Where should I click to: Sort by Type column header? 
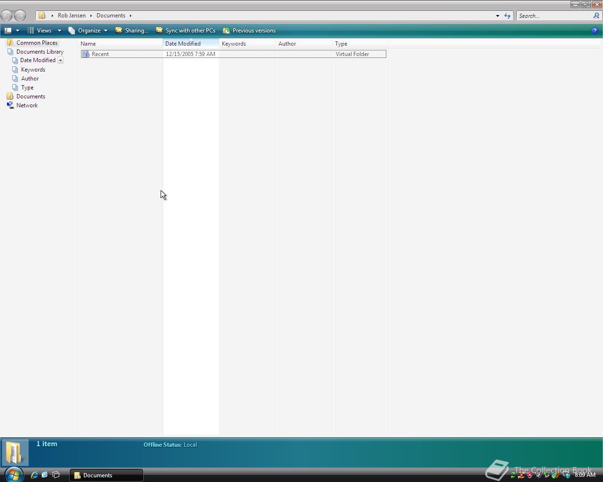click(360, 44)
